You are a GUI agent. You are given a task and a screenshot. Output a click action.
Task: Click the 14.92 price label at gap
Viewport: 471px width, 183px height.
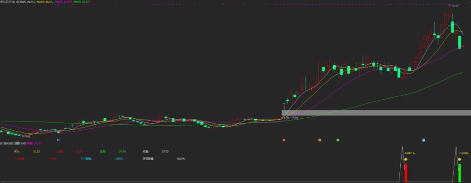coord(295,117)
